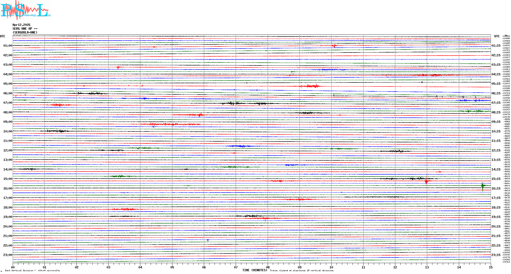Click the red spike at minute 13 near 15:00

(x=426, y=181)
